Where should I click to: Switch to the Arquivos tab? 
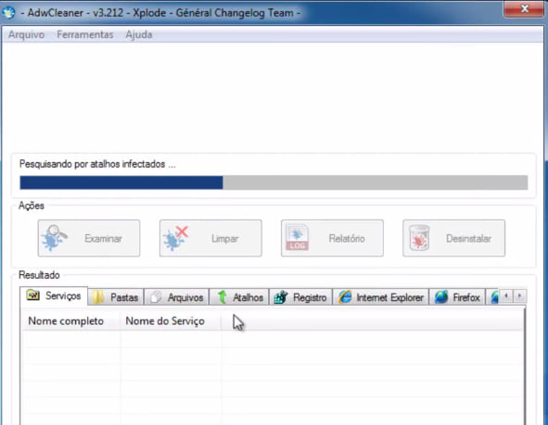pyautogui.click(x=177, y=297)
